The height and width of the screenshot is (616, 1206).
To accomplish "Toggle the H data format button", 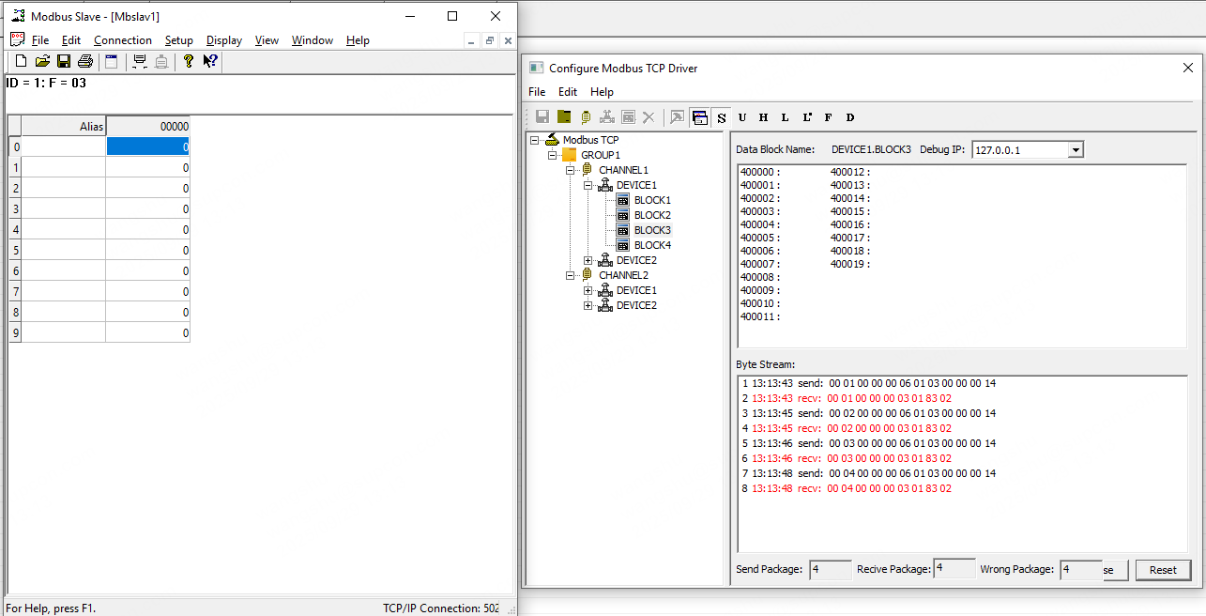I will click(763, 117).
